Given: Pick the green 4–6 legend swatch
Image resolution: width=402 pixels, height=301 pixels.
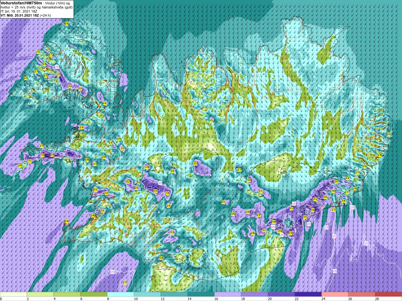Looking at the screenshot, I should pyautogui.click(x=67, y=294).
